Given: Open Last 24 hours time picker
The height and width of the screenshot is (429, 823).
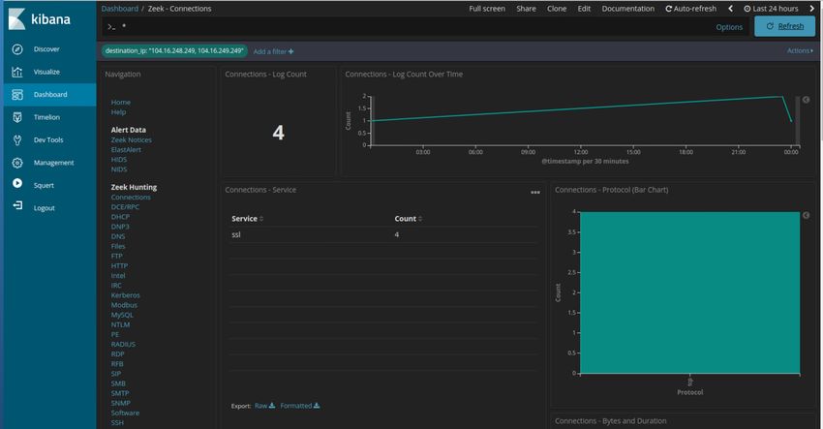Looking at the screenshot, I should point(771,9).
